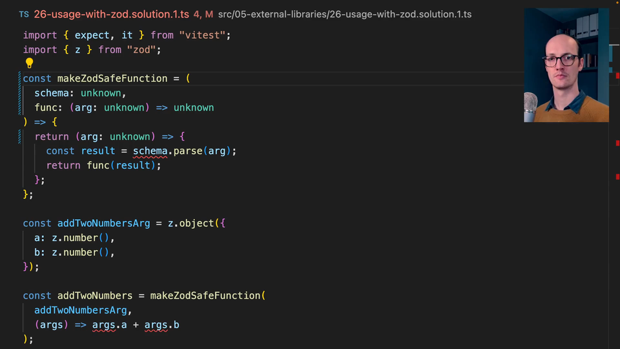Screen dimensions: 620x349
Task: Click the "zod" import module string
Action: pyautogui.click(x=143, y=49)
